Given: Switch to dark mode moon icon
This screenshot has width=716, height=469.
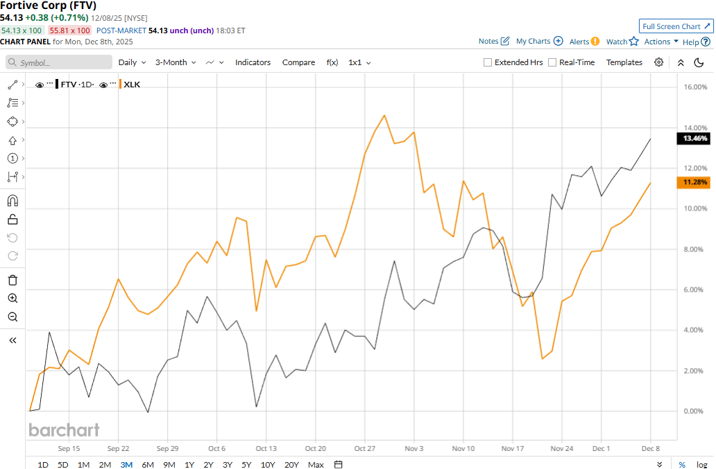Looking at the screenshot, I should coord(699,62).
